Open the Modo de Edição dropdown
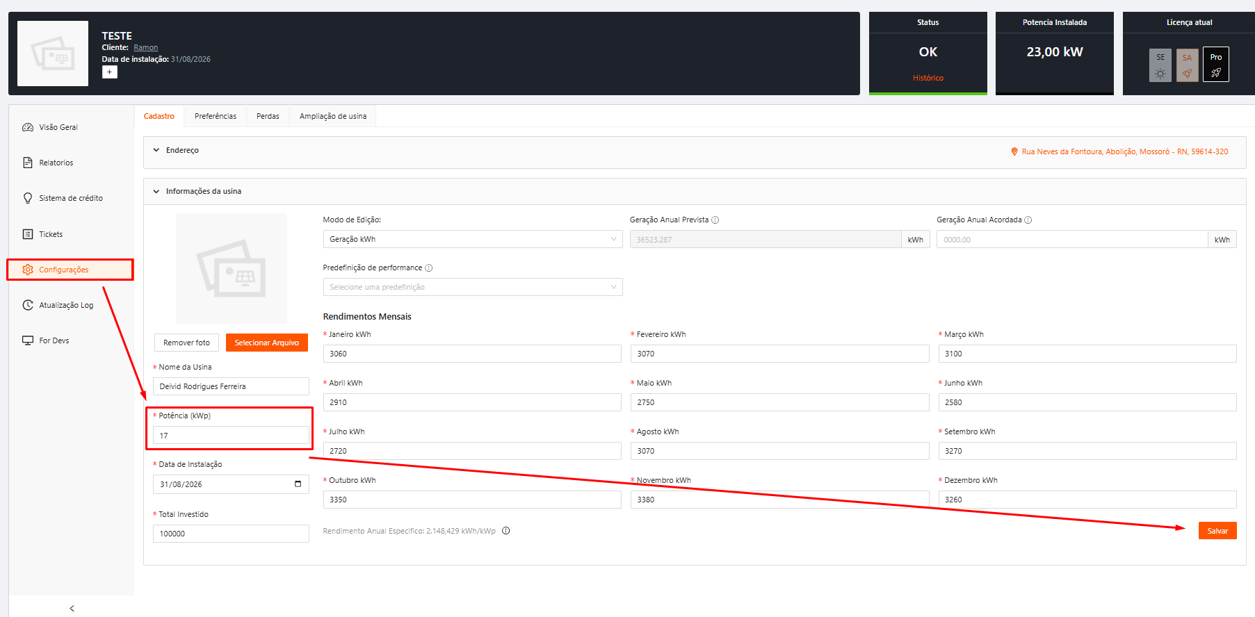This screenshot has width=1255, height=617. [x=473, y=239]
